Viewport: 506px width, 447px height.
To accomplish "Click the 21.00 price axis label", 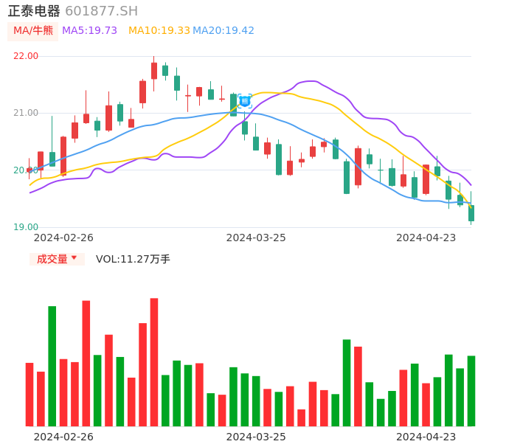I will (26, 113).
